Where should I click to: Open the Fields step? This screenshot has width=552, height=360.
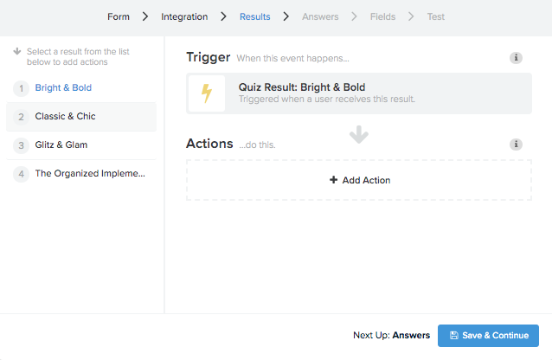click(x=382, y=16)
